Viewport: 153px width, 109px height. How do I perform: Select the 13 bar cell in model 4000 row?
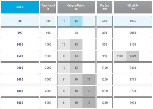[89, 91]
